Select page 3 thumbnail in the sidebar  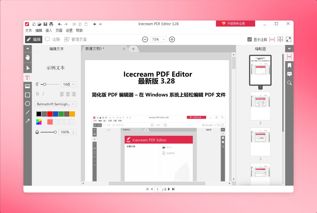coord(260,141)
